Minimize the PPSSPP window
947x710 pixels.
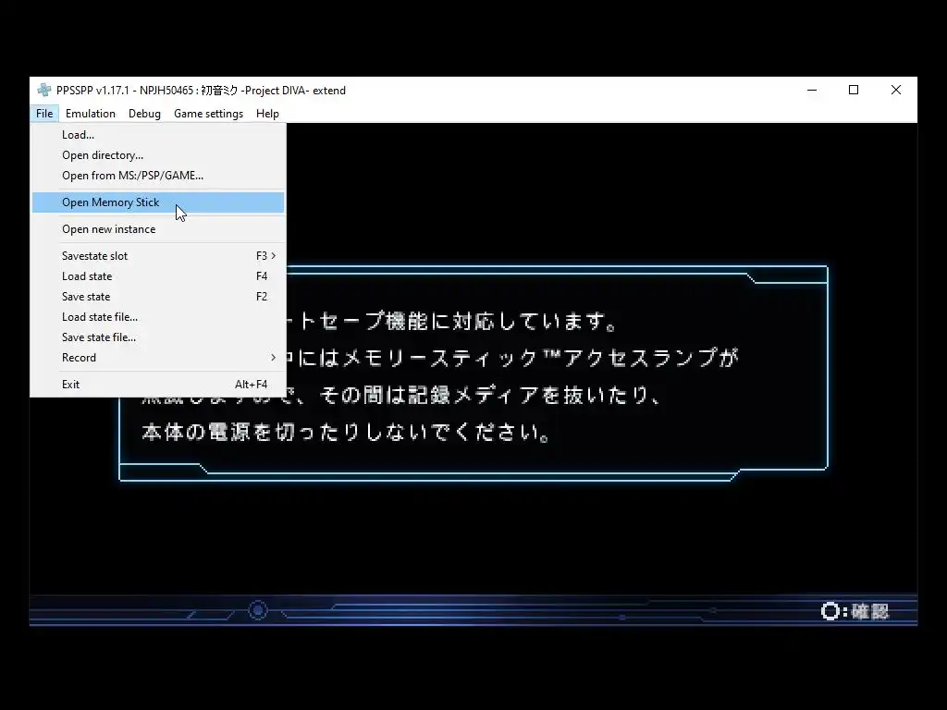point(812,90)
